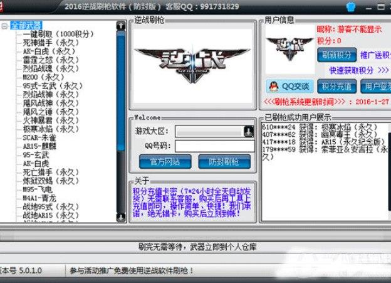
Task: Choose 火神暴君（永久） entry
Action: coord(51,120)
